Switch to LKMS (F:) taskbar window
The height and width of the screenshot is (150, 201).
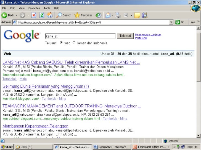[x=34, y=147]
